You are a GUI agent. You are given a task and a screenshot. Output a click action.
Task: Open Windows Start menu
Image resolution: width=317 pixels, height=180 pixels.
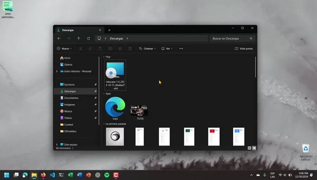coord(7,175)
